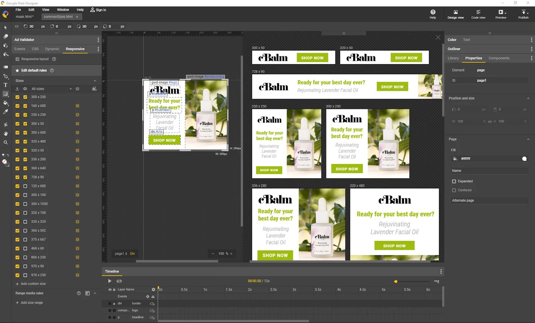This screenshot has width=535, height=323.
Task: Switch to the Components tab
Action: [499, 58]
